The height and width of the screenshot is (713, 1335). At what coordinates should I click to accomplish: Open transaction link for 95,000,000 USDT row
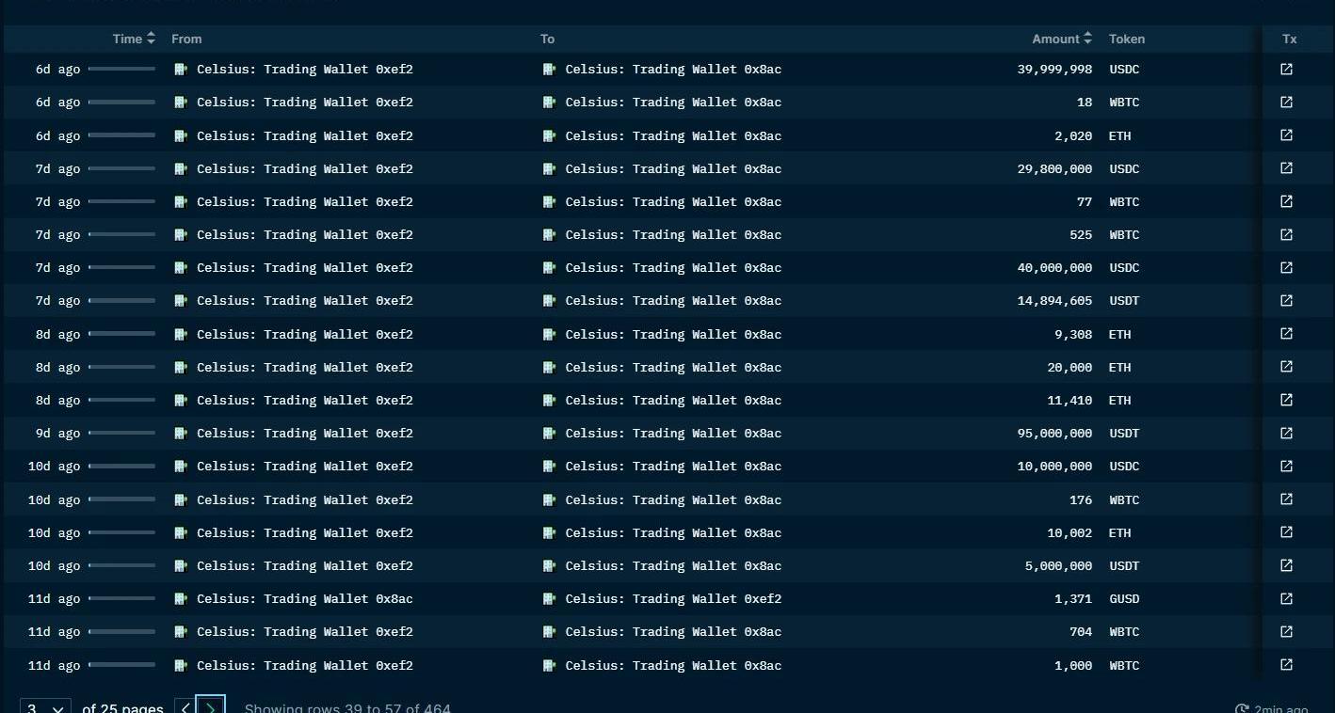click(1286, 433)
